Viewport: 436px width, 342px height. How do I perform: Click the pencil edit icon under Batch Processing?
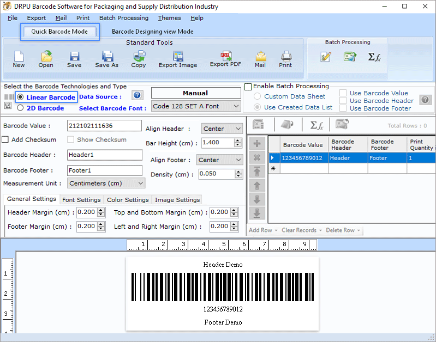pyautogui.click(x=326, y=57)
